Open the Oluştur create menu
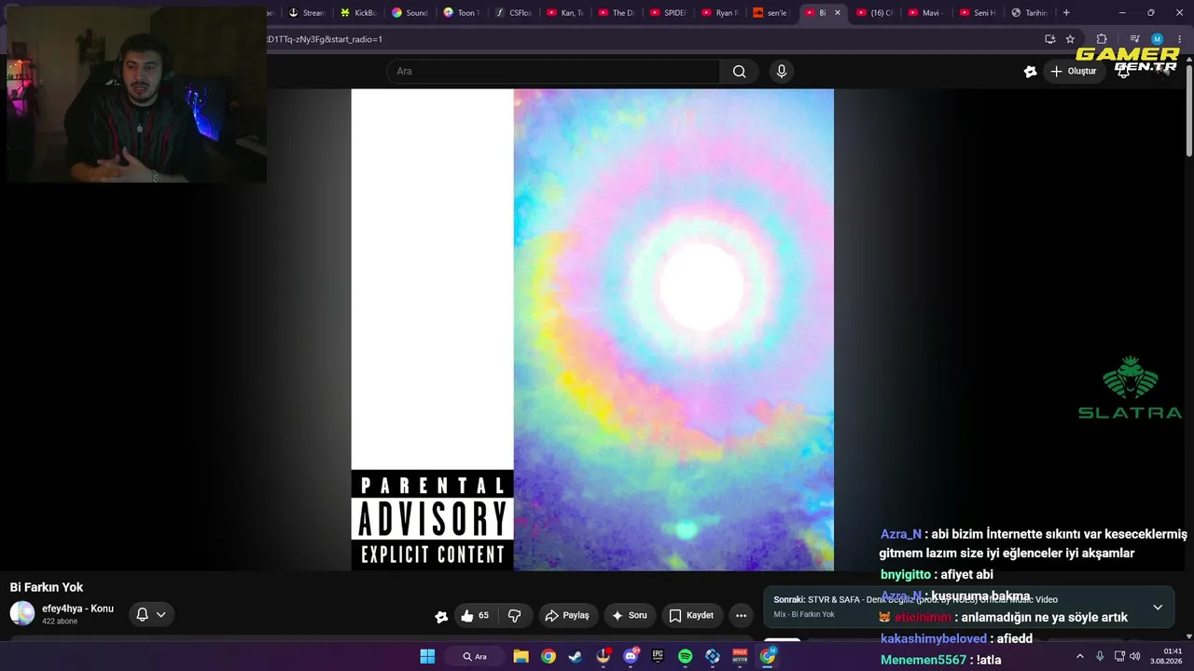This screenshot has width=1194, height=671. tap(1073, 72)
